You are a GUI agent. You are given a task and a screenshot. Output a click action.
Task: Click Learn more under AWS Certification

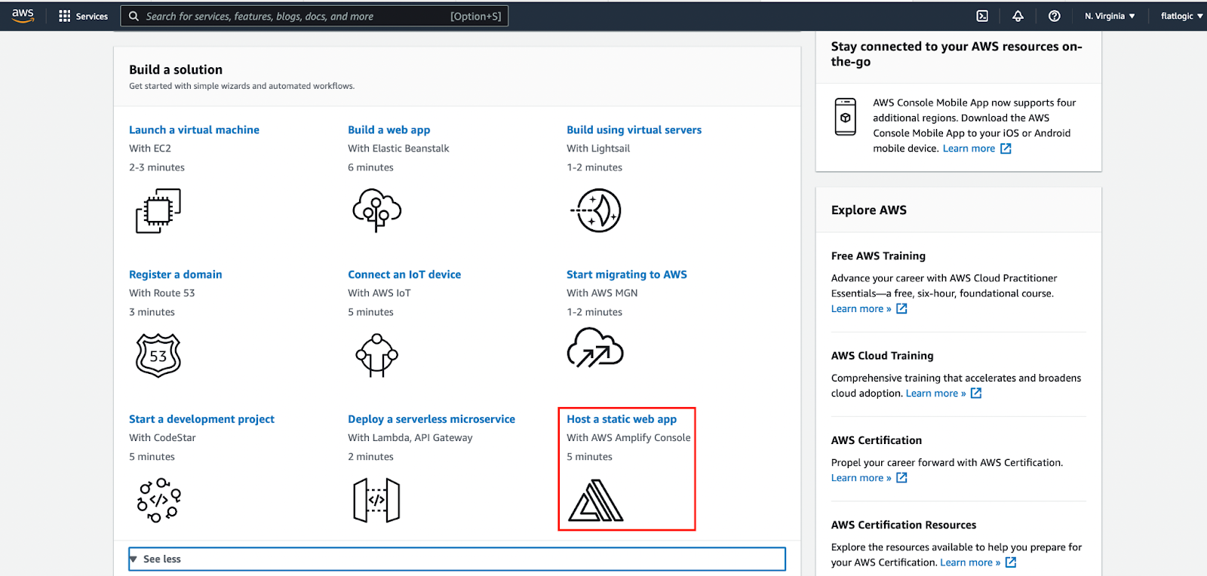(861, 477)
